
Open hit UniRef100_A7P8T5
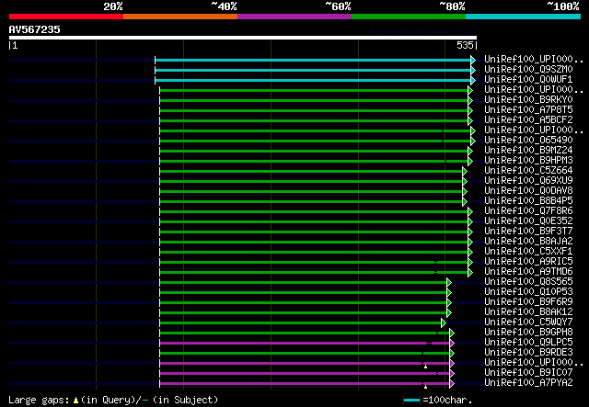pos(528,110)
